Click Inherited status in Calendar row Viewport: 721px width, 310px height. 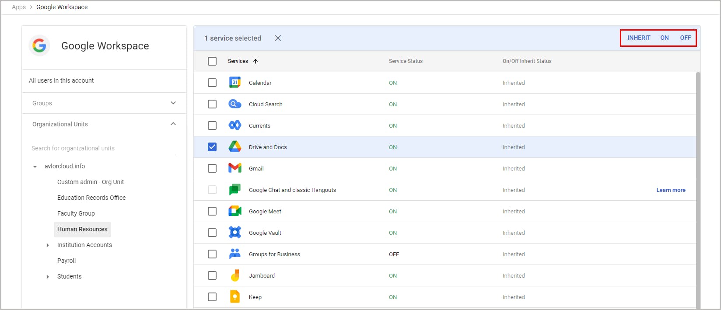point(514,83)
